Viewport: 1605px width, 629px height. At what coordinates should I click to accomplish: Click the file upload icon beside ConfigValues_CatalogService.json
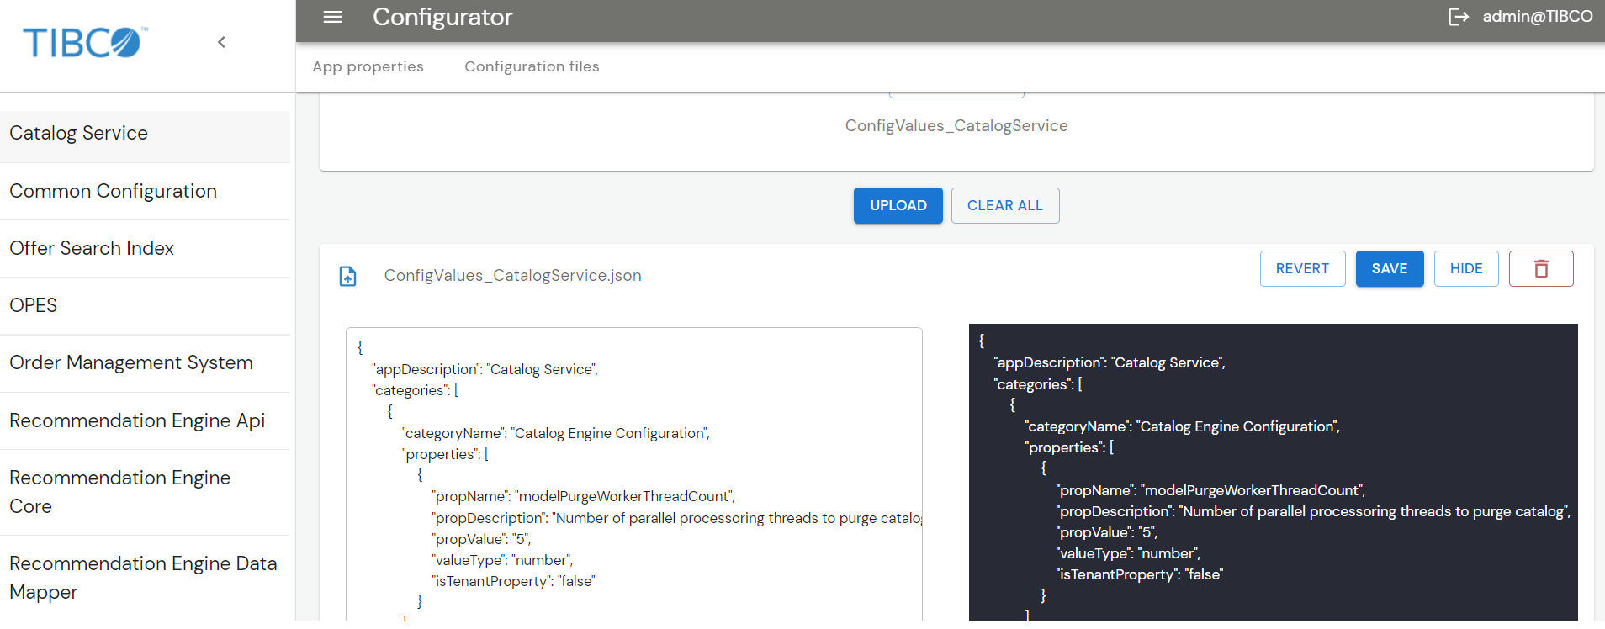[348, 276]
